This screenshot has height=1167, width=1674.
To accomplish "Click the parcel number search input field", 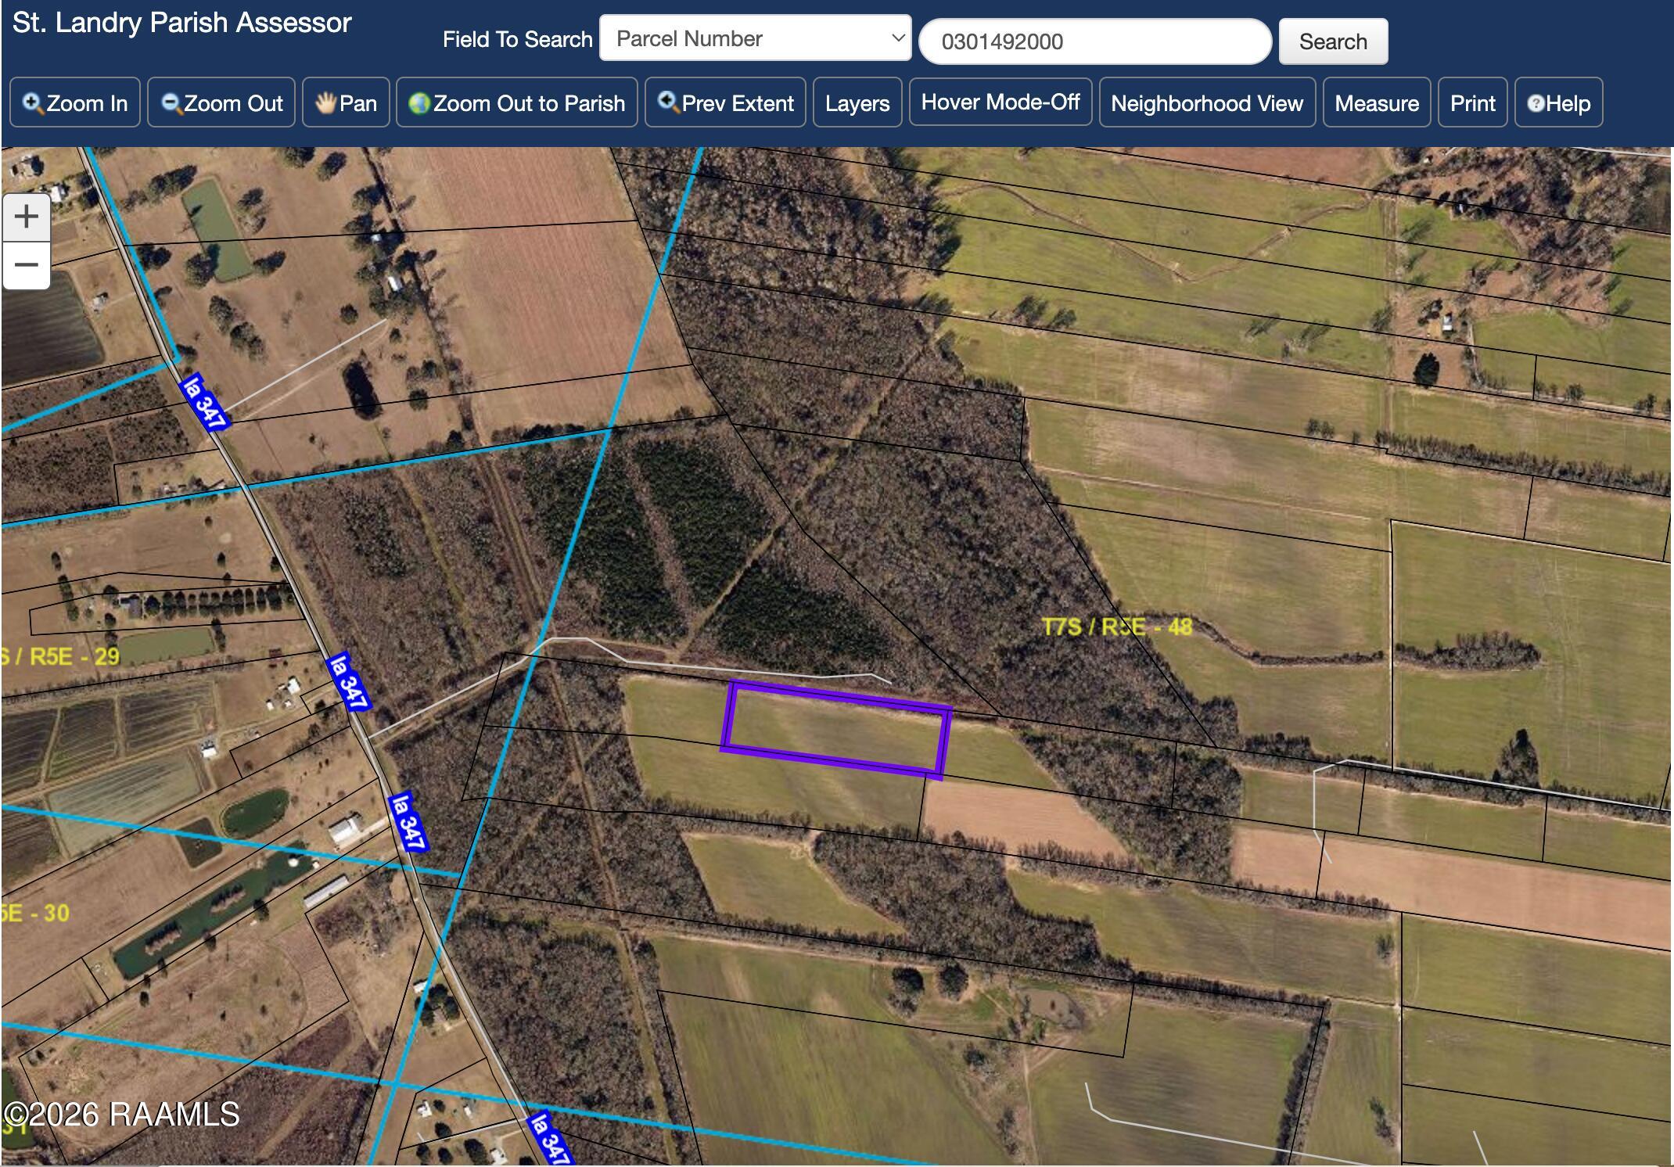I will point(1095,41).
